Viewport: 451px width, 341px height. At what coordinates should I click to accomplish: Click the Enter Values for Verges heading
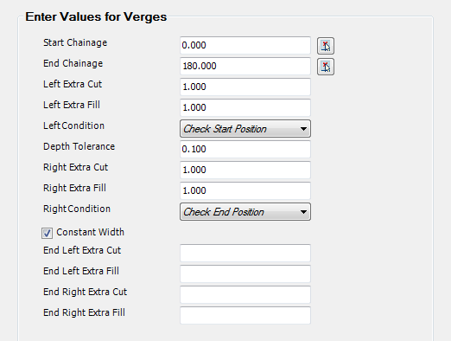click(96, 16)
